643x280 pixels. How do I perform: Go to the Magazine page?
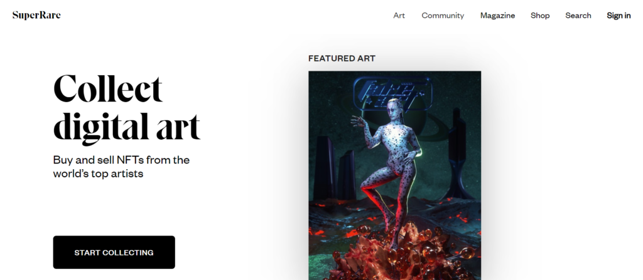[x=497, y=16]
